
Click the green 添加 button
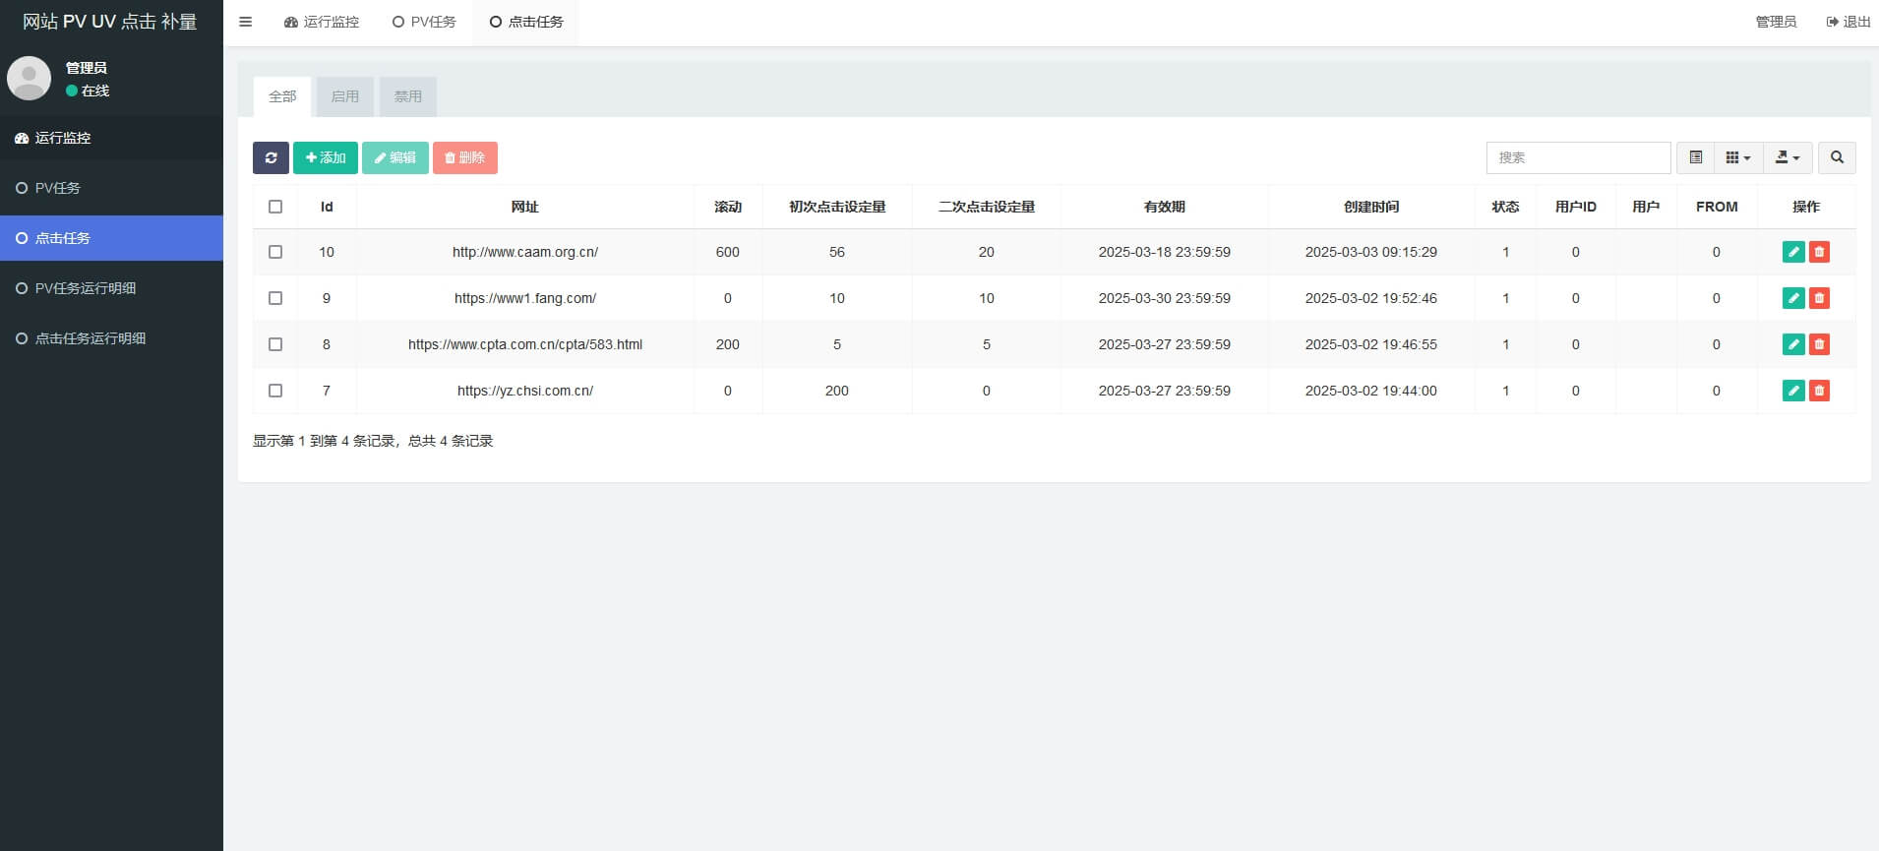(326, 157)
